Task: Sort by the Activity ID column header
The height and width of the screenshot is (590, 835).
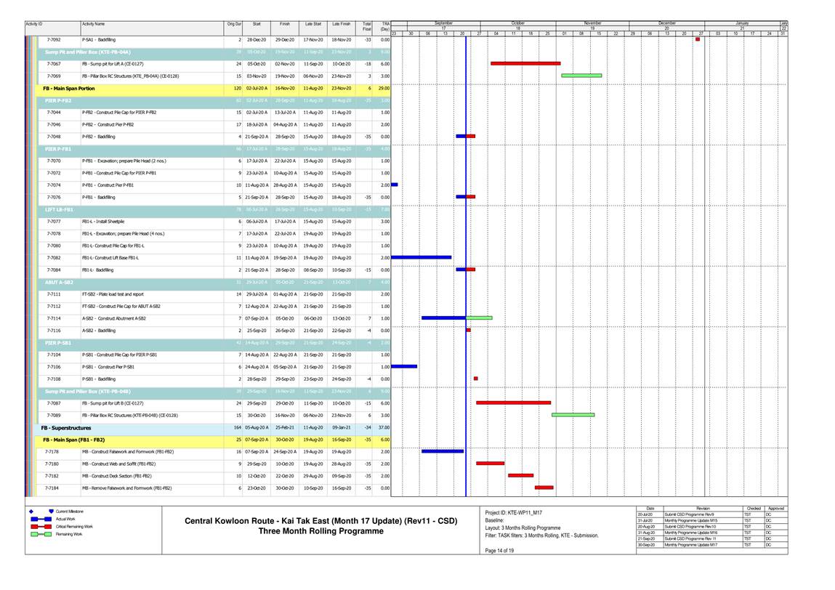Action: tap(34, 24)
